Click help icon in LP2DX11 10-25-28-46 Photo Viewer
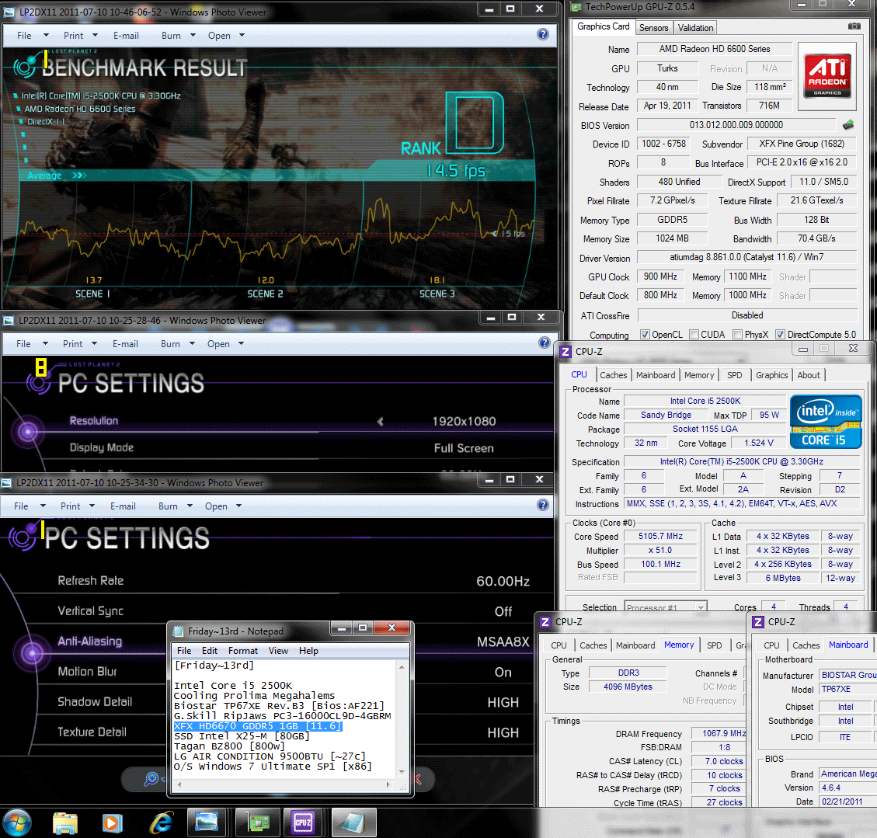The image size is (877, 838). pos(544,343)
